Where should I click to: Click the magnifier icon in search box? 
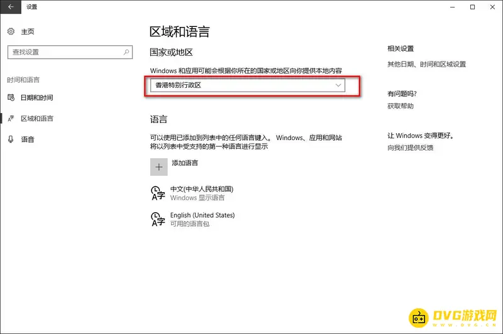126,52
